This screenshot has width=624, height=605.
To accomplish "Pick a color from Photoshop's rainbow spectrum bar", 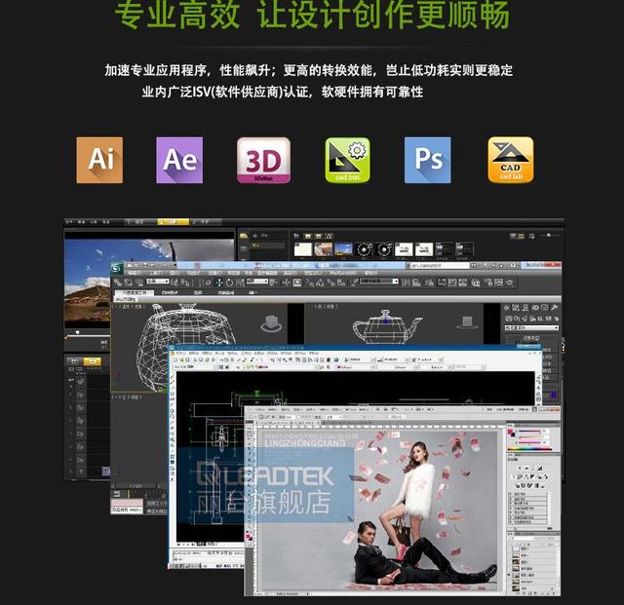I will pyautogui.click(x=529, y=449).
